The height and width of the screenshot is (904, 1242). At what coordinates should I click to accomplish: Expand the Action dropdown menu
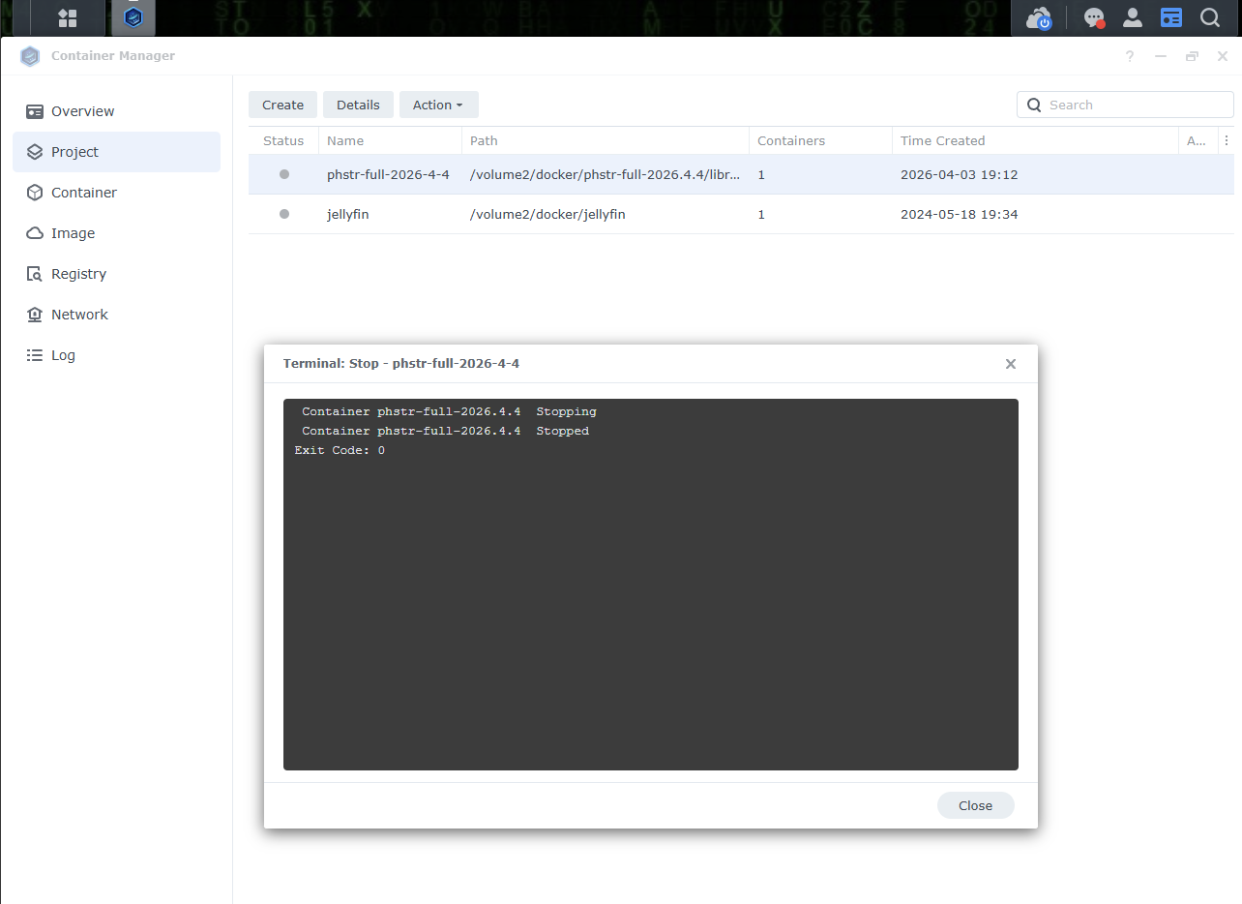pyautogui.click(x=438, y=105)
